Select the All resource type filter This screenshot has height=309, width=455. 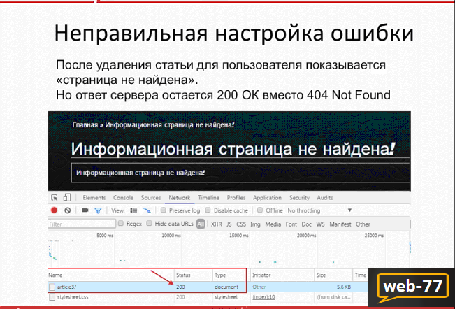click(201, 224)
